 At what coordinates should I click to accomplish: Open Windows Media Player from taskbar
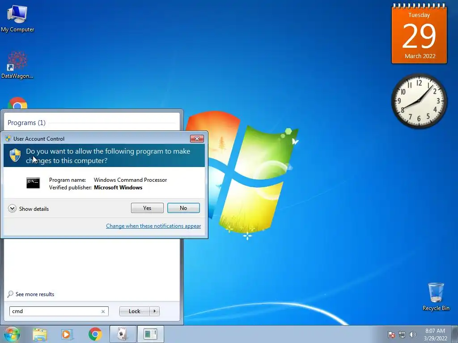(67, 334)
